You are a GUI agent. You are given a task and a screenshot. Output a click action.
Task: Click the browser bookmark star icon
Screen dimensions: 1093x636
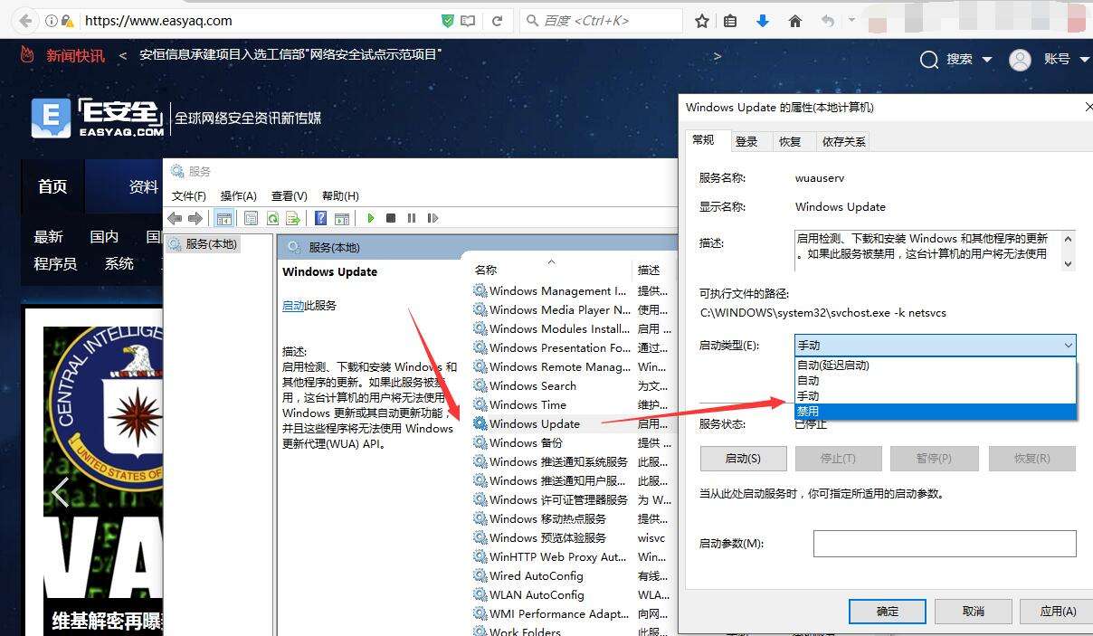pyautogui.click(x=702, y=20)
